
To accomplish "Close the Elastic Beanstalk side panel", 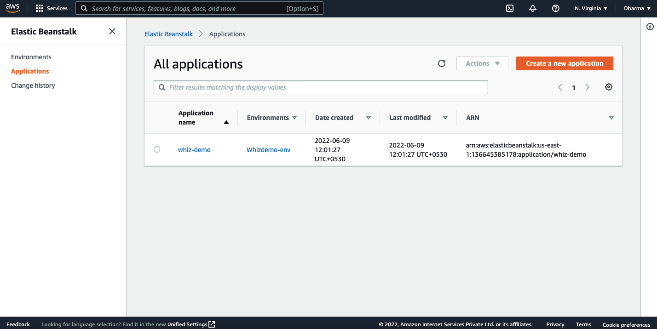I will (x=112, y=31).
